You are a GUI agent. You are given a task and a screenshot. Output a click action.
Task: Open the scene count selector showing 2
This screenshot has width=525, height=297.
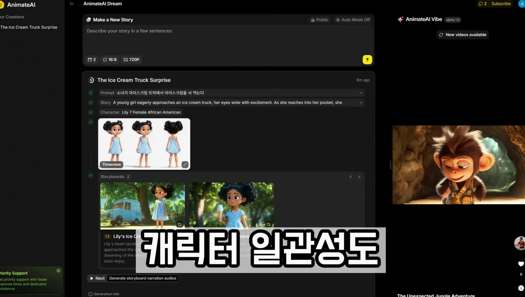point(92,60)
